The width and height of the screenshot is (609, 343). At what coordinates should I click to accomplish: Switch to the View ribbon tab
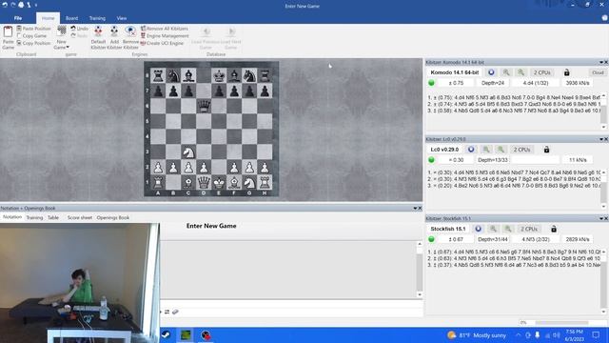122,18
